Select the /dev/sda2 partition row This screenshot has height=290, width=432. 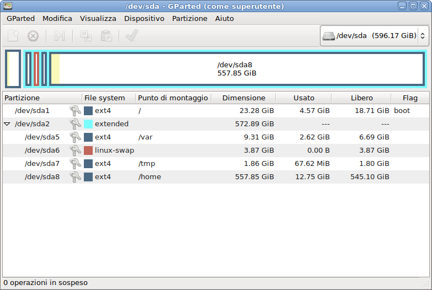tap(216, 124)
